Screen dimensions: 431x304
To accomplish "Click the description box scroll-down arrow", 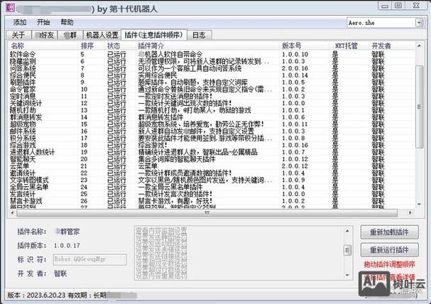I will click(x=347, y=275).
